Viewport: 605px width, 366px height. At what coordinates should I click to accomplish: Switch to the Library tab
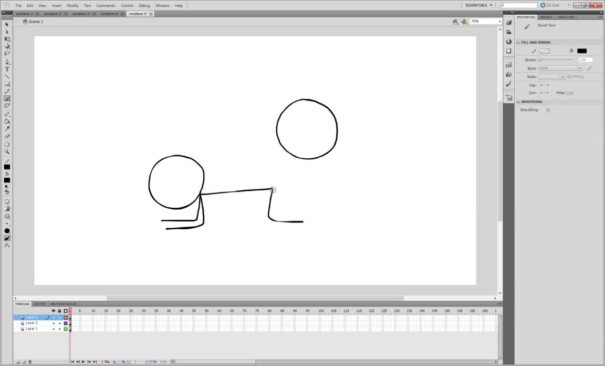[x=546, y=17]
